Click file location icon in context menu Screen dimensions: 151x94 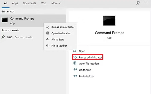click(48, 33)
